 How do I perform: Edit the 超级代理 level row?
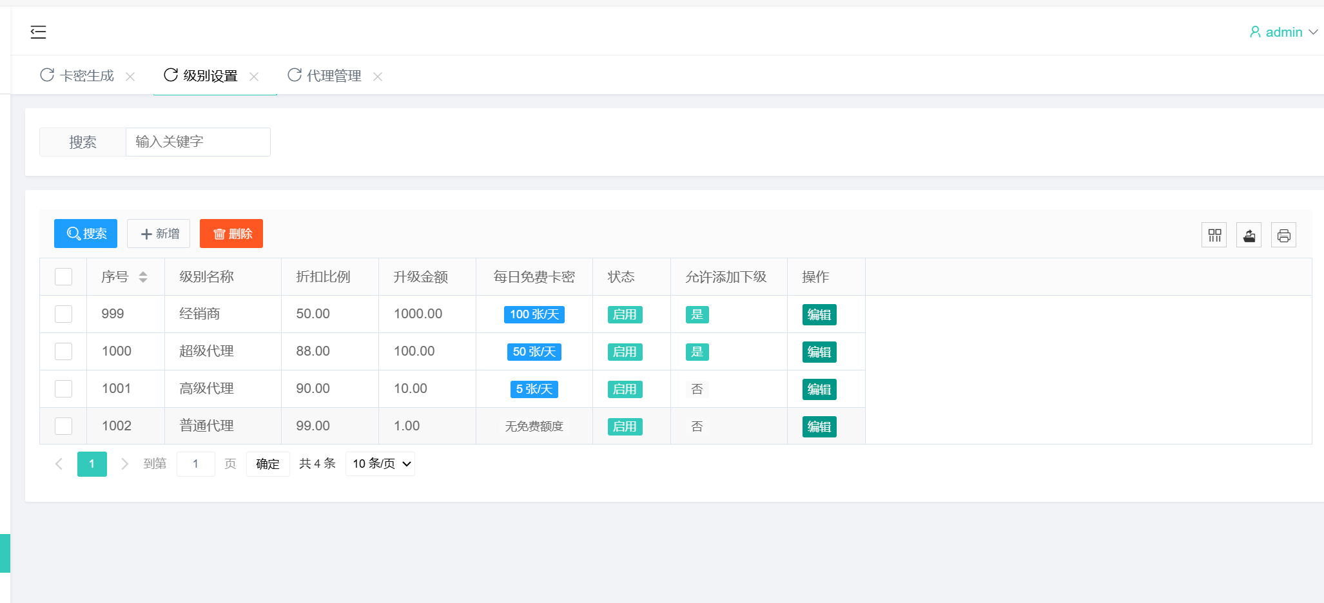click(x=819, y=352)
